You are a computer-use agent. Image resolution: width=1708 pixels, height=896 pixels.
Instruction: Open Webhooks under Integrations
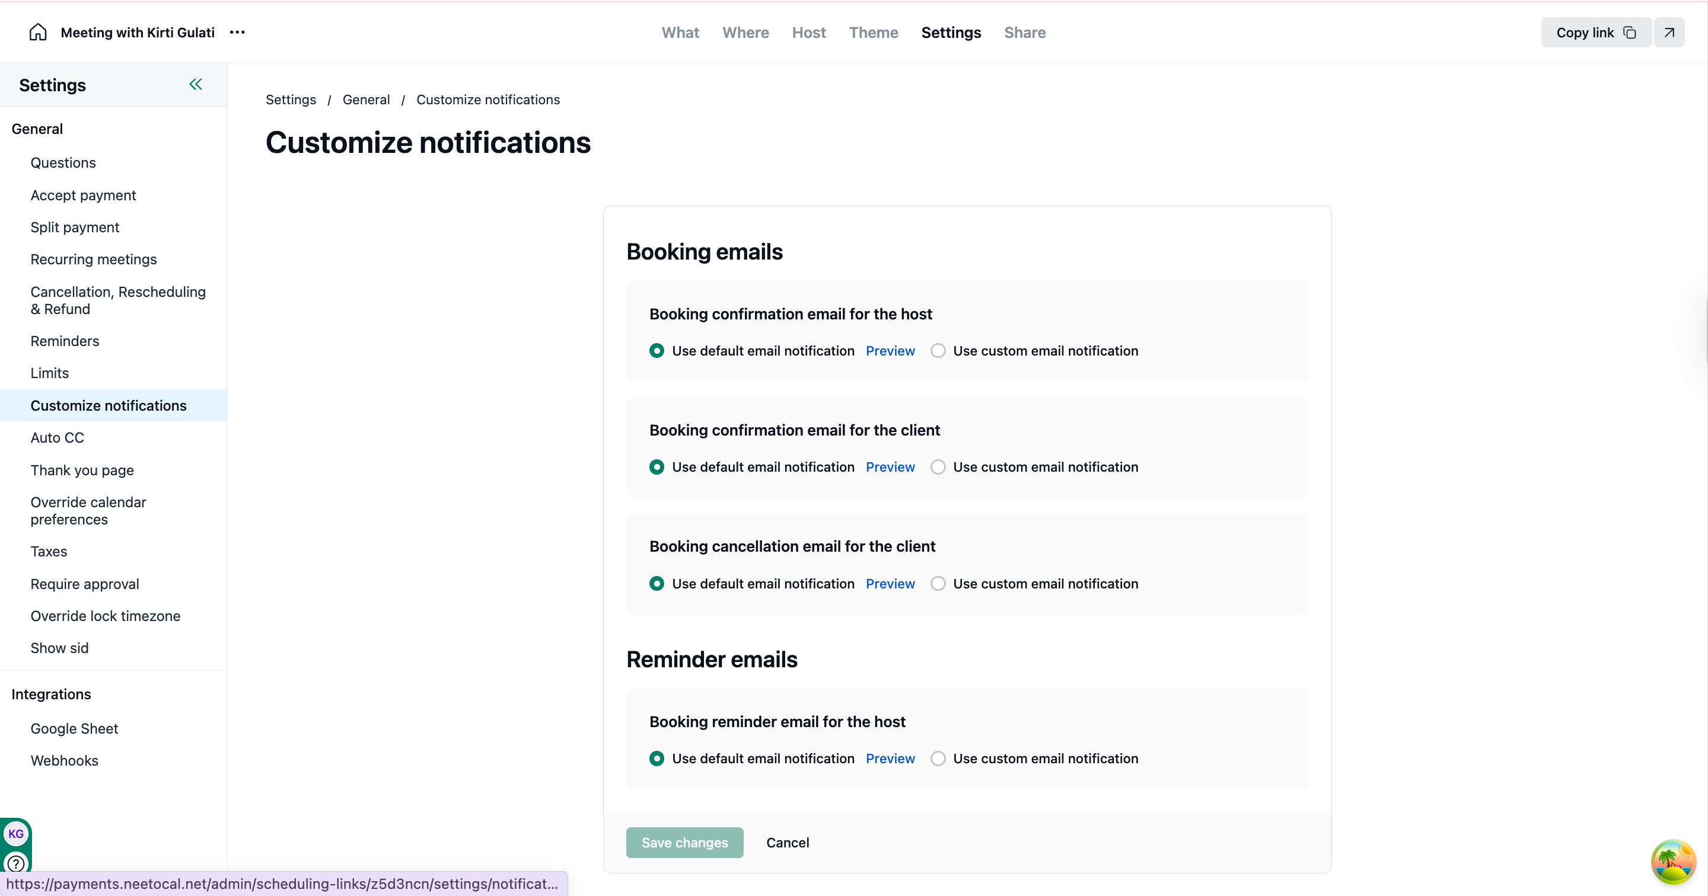click(x=64, y=761)
